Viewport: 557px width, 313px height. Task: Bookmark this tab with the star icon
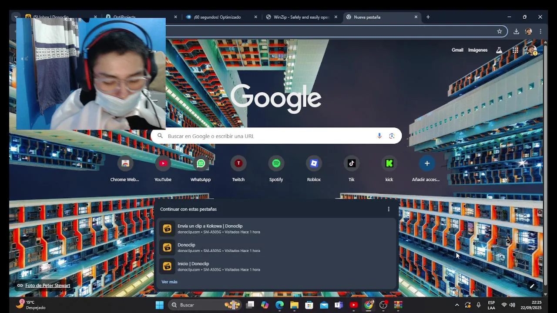pyautogui.click(x=500, y=31)
